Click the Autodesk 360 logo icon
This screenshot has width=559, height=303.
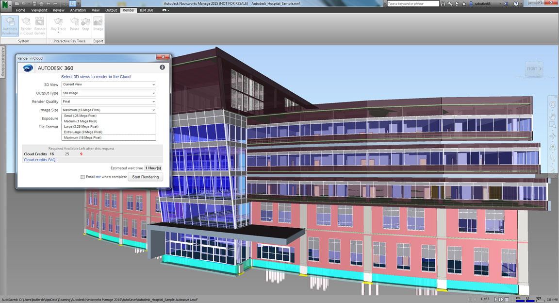pos(28,68)
